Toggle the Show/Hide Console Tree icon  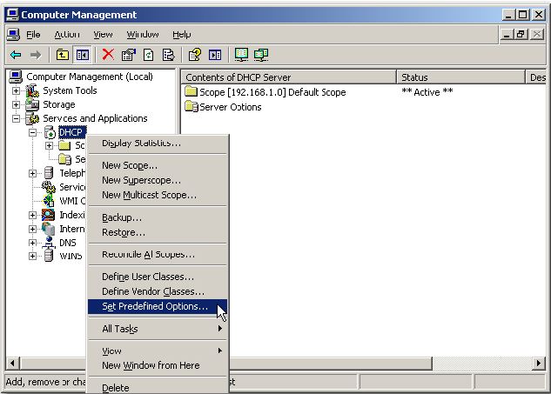tap(83, 55)
